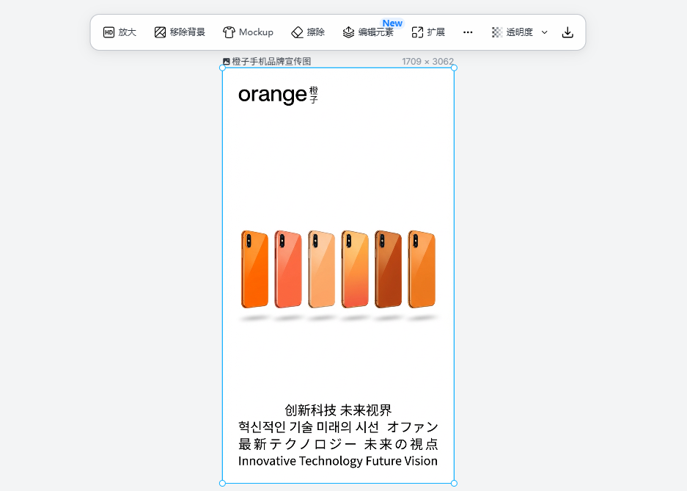Click the top-left selection corner handle
687x491 pixels.
click(223, 68)
